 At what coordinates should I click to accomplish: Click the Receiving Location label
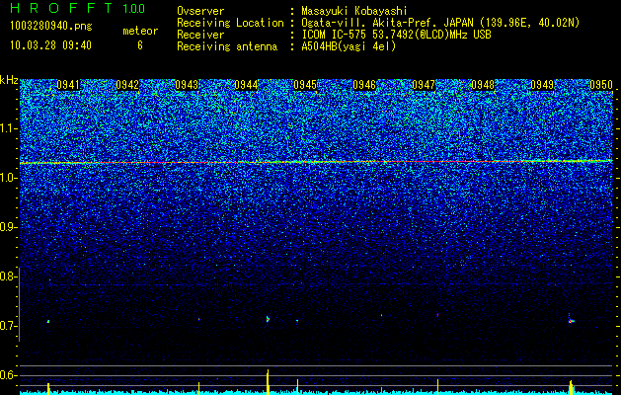[x=230, y=23]
